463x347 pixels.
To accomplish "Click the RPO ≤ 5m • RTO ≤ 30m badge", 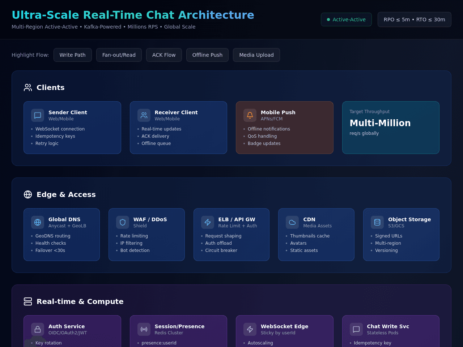I will click(x=415, y=20).
